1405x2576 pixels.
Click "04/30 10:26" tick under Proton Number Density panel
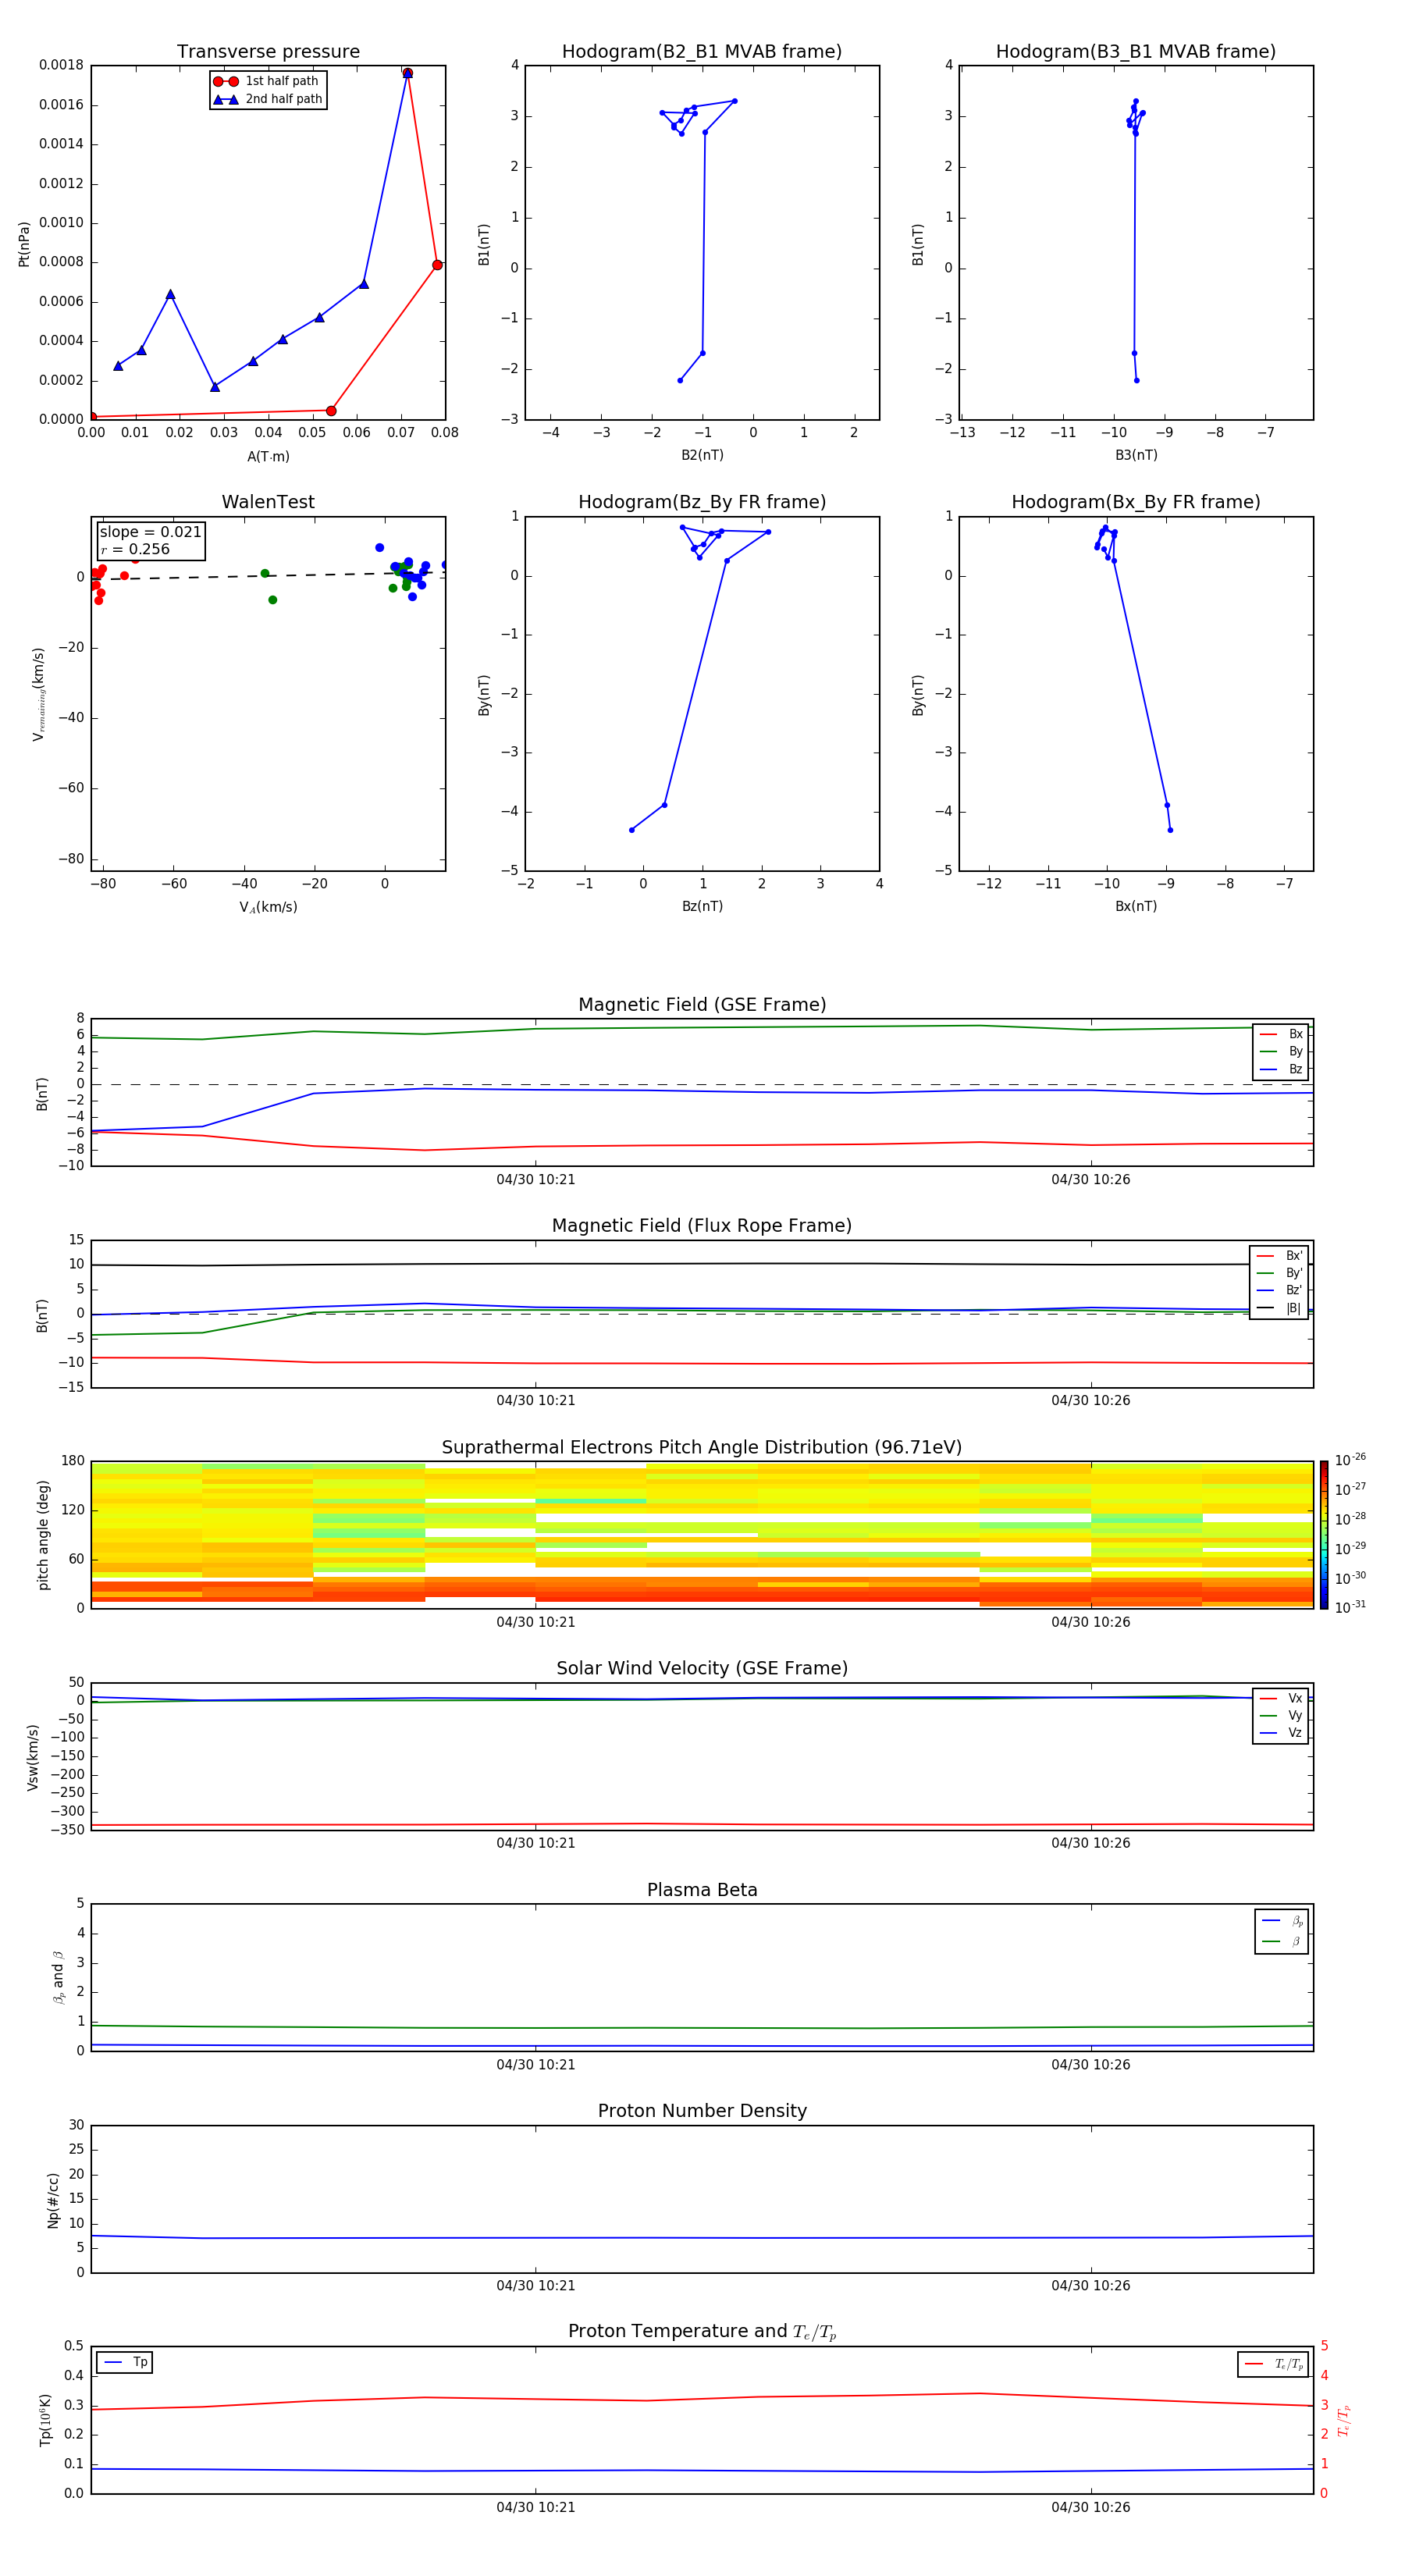click(x=1091, y=2286)
